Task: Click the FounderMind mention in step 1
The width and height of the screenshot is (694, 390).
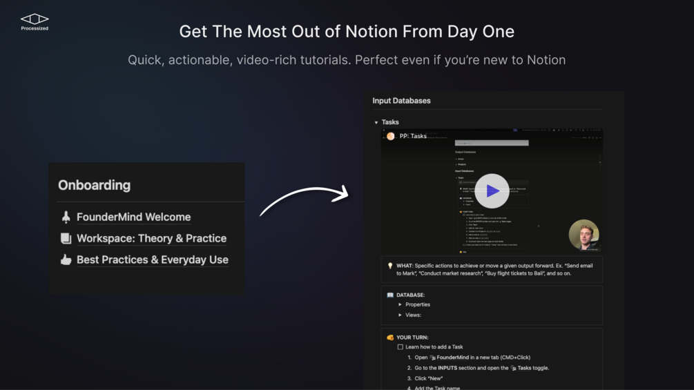Action: [449, 358]
